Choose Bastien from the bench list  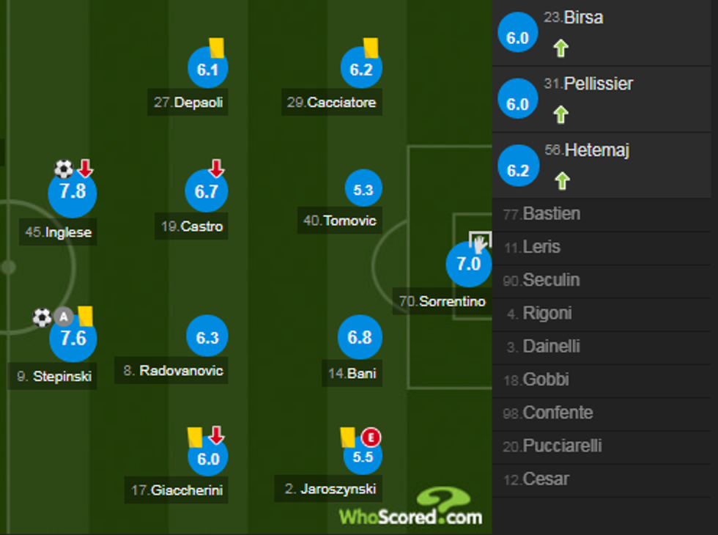click(551, 214)
